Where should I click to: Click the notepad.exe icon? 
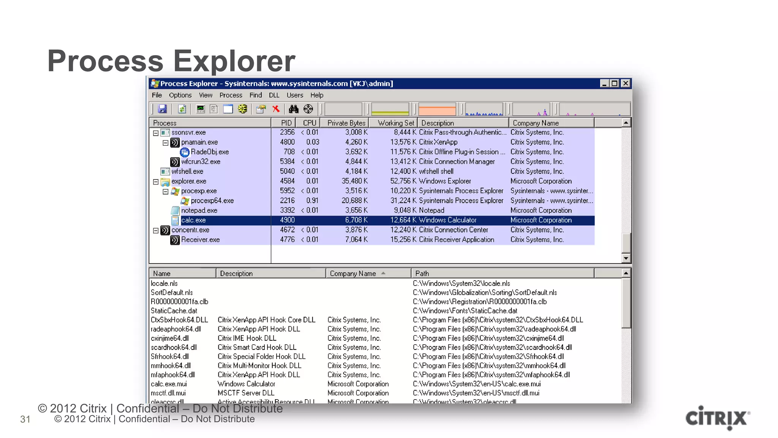coord(175,211)
